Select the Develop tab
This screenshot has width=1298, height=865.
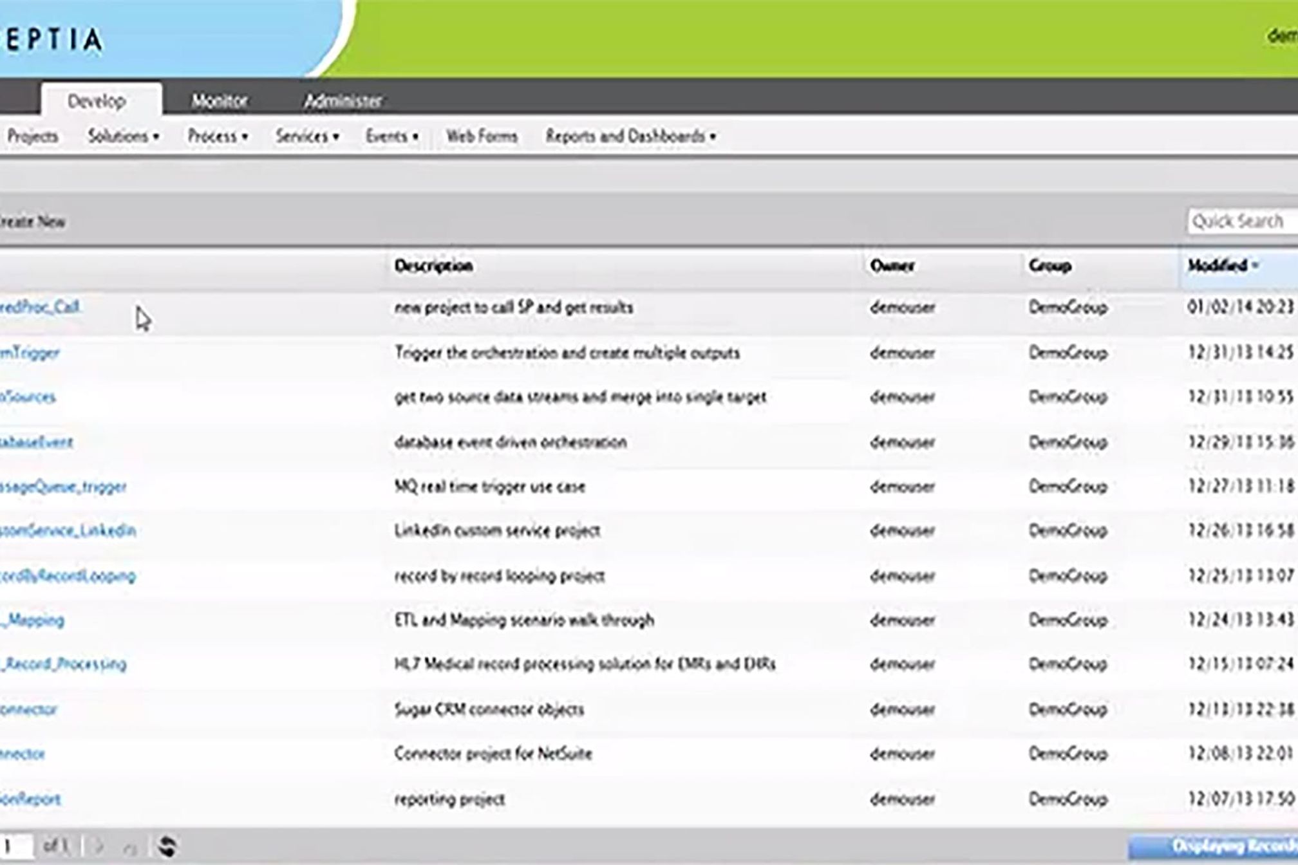coord(97,101)
